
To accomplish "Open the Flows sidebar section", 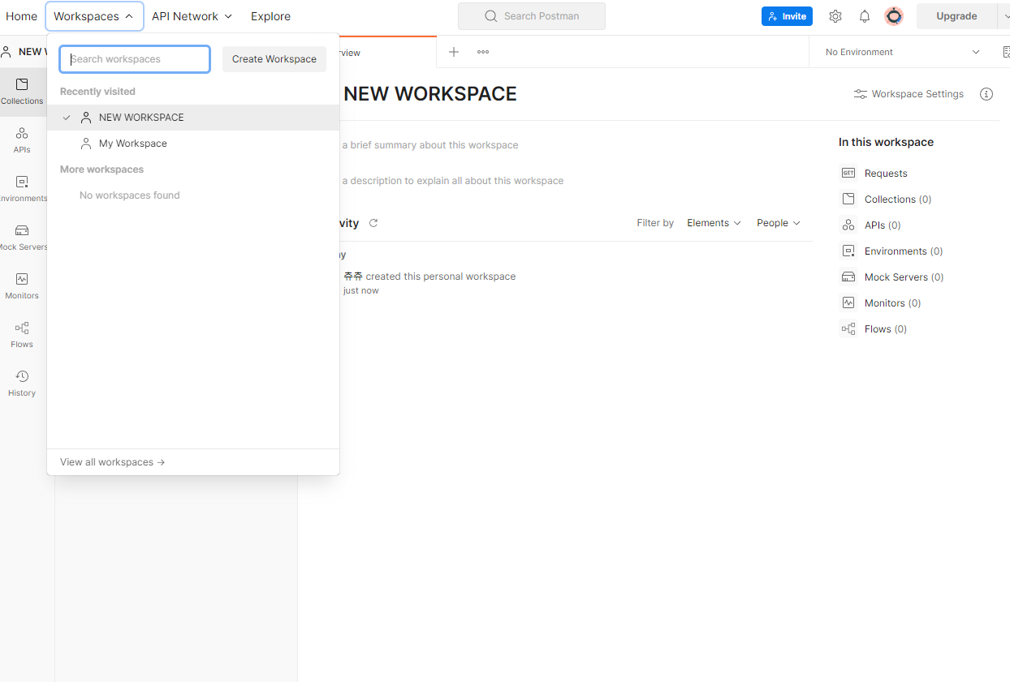I will tap(22, 334).
